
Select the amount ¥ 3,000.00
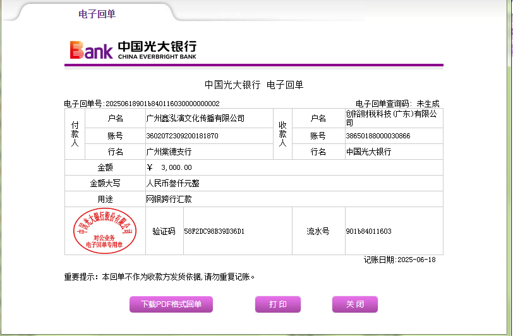[169, 167]
